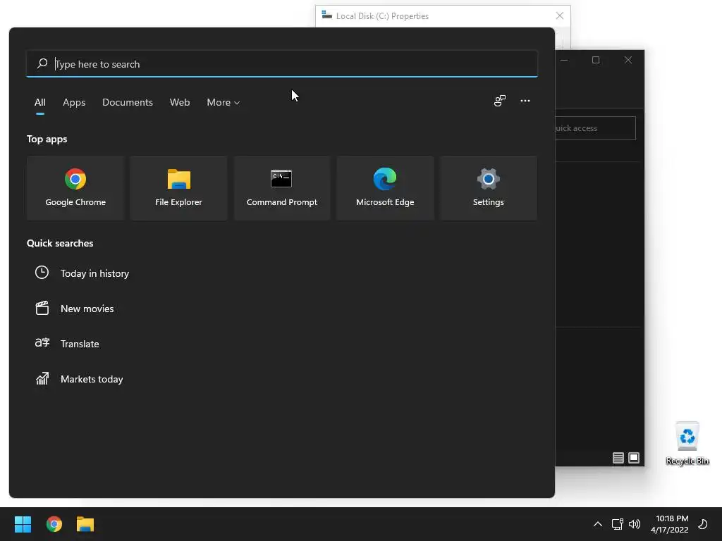Expand the More filter dropdown
722x541 pixels.
224,103
